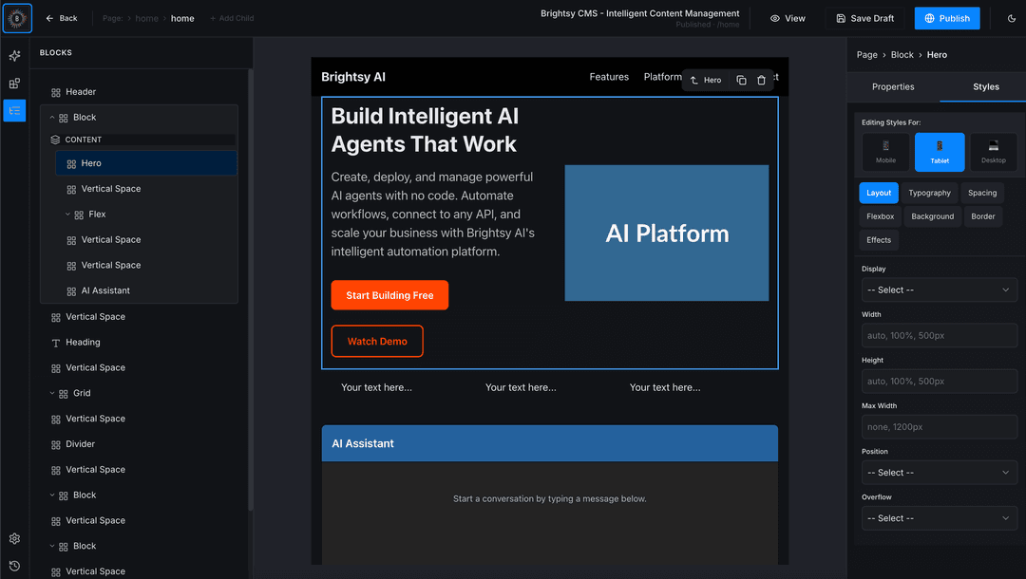The image size is (1026, 579).
Task: Switch editing styles to Desktop
Action: coord(993,152)
